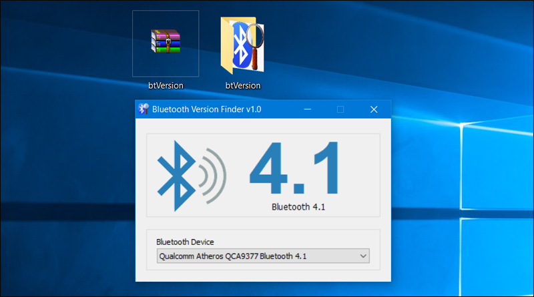
Task: Click the 'Bluetooth Version Finder v1.0' window title
Action: [206, 109]
